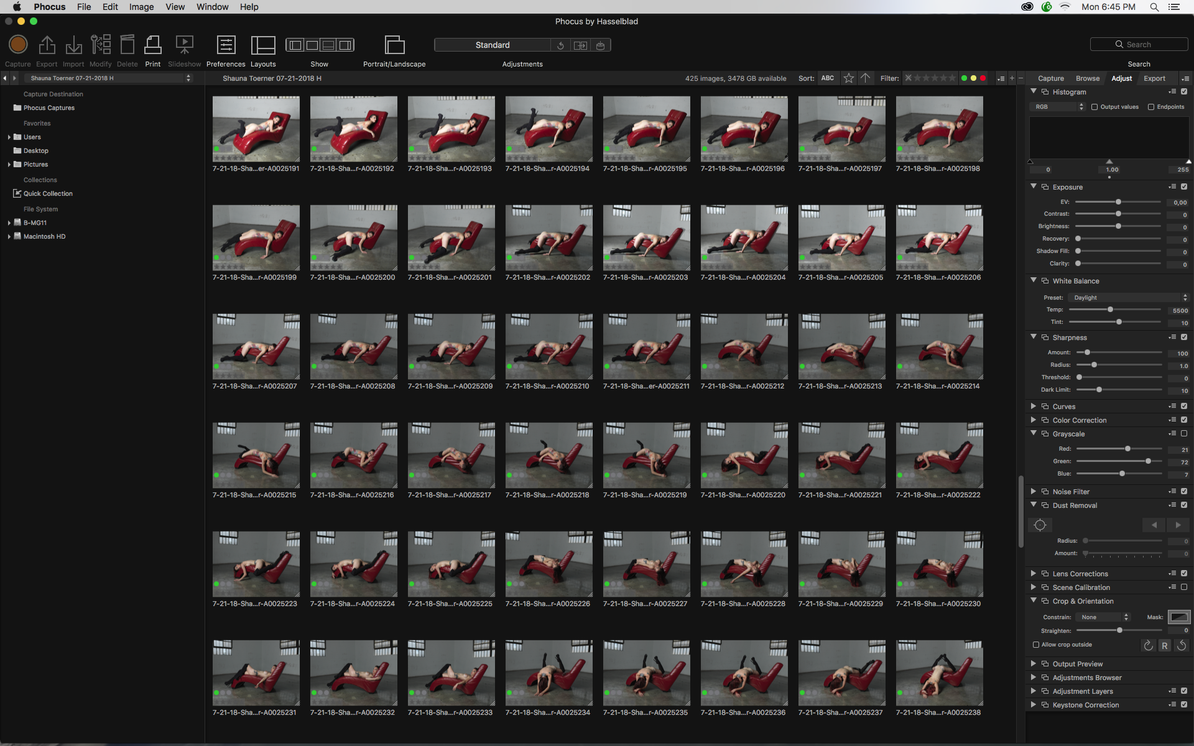This screenshot has height=746, width=1194.
Task: Select thumbnail image A0025191
Action: [x=256, y=129]
